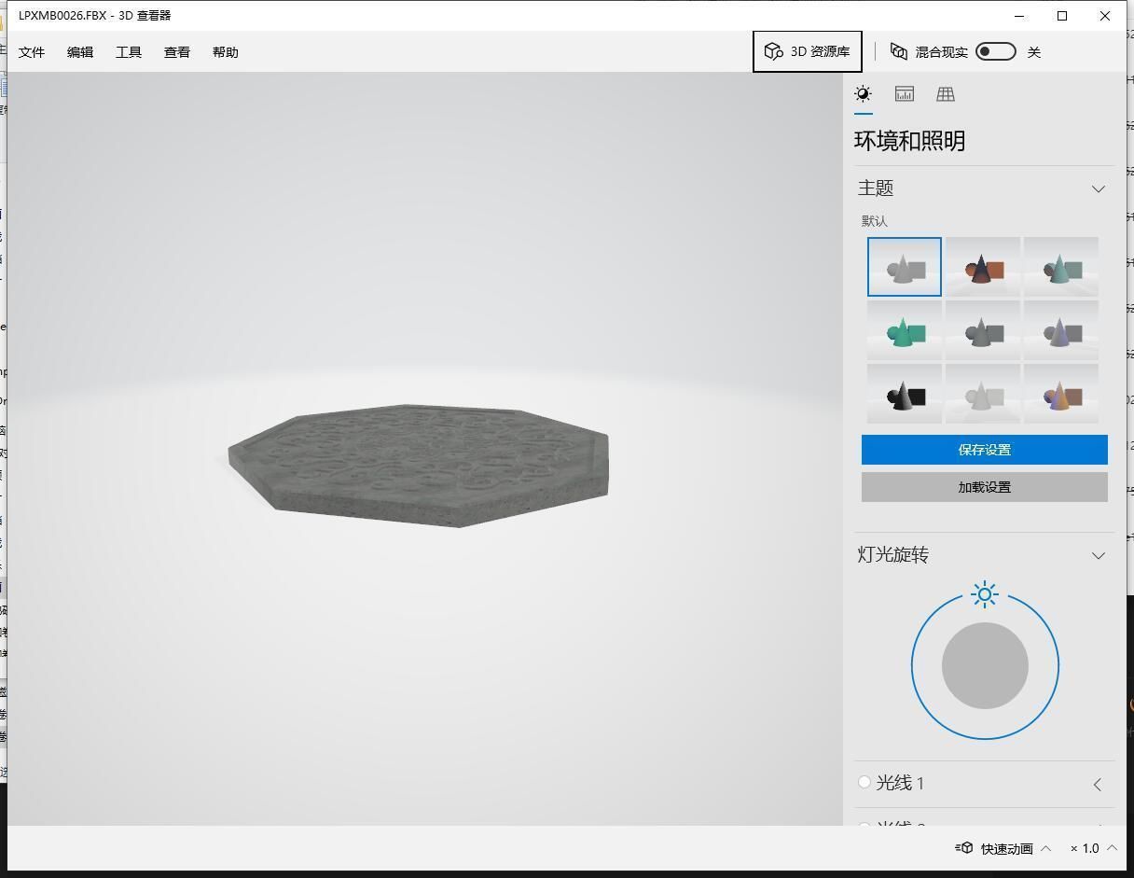This screenshot has height=878, width=1134.
Task: Open the 查看 menu
Action: pos(177,52)
